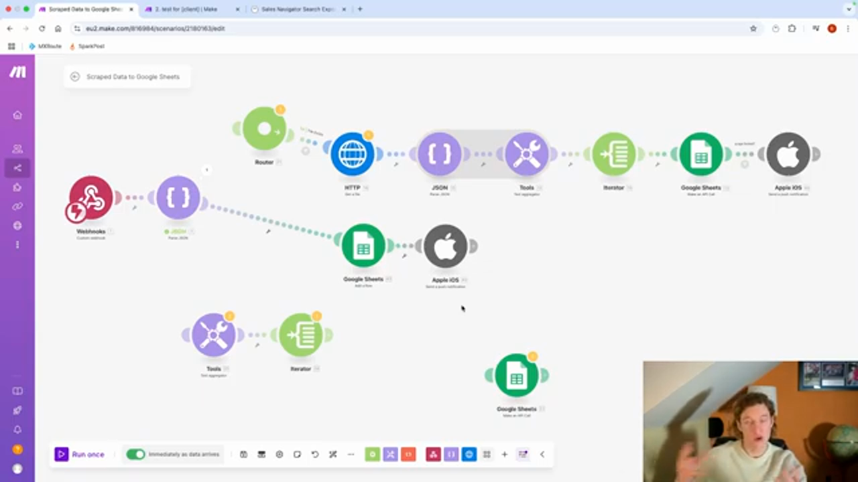
Task: Open Connections link icon in sidebar
Action: click(x=17, y=206)
